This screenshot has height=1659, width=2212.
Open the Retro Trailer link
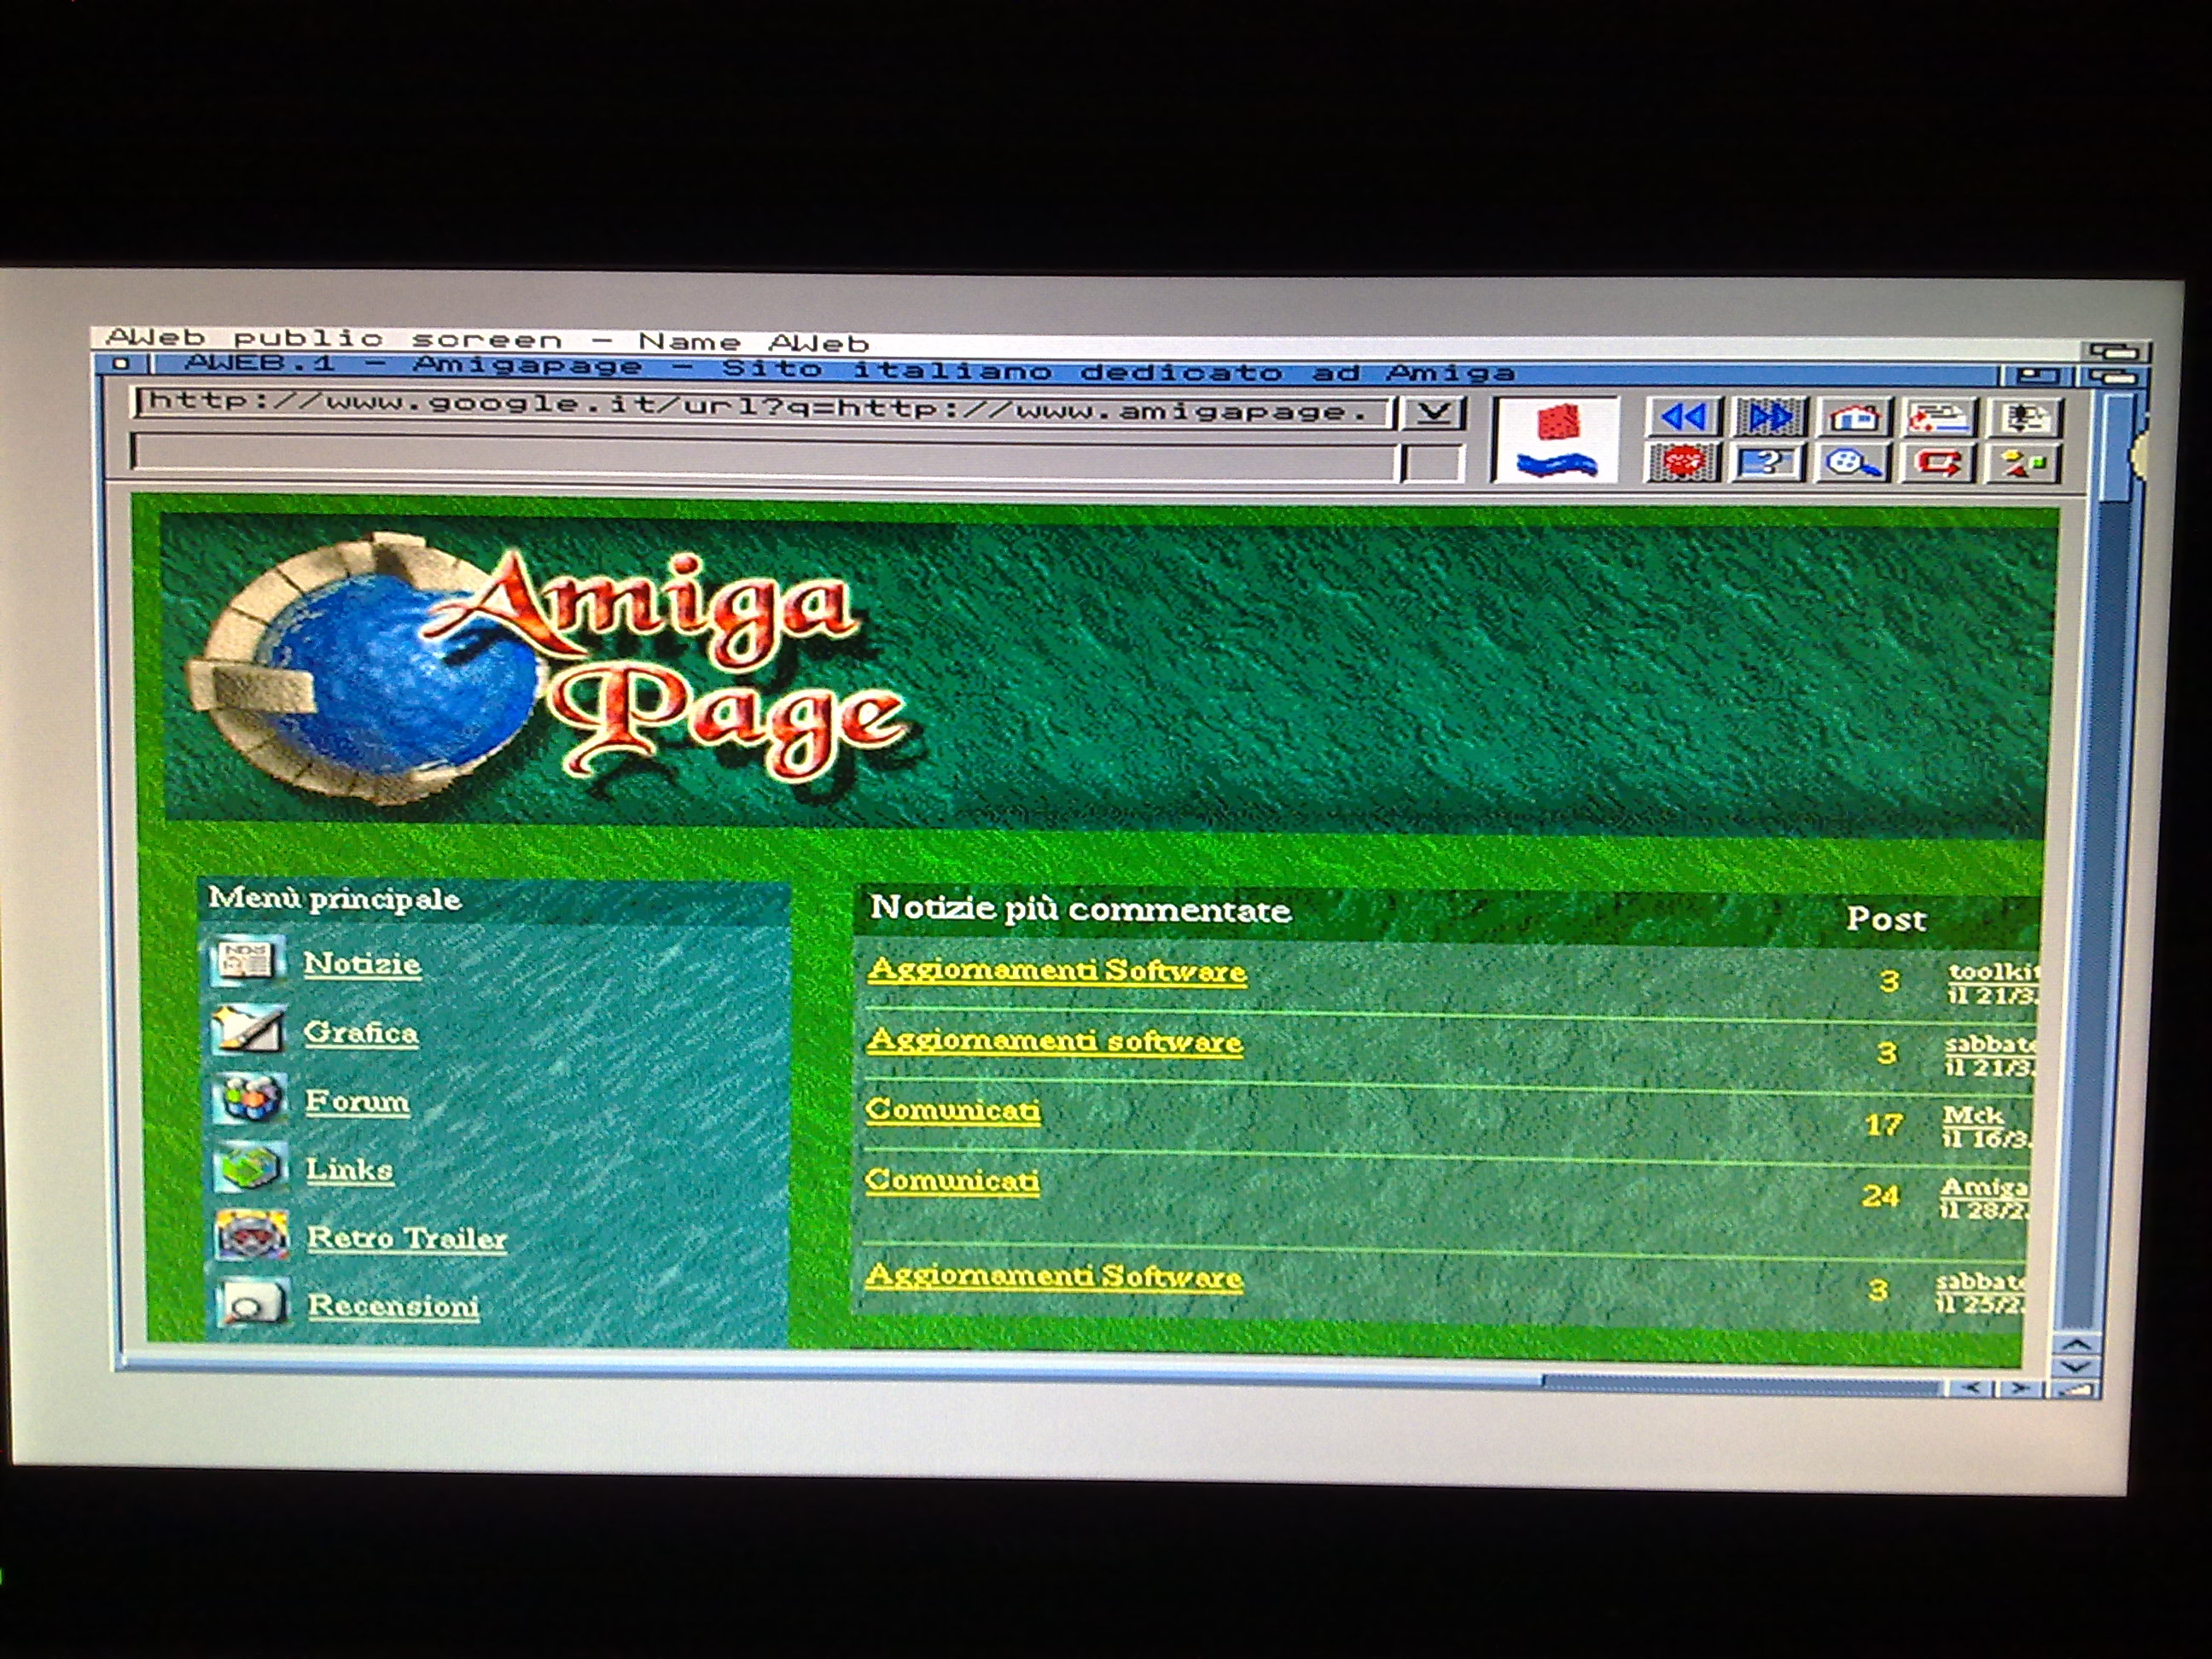click(406, 1239)
